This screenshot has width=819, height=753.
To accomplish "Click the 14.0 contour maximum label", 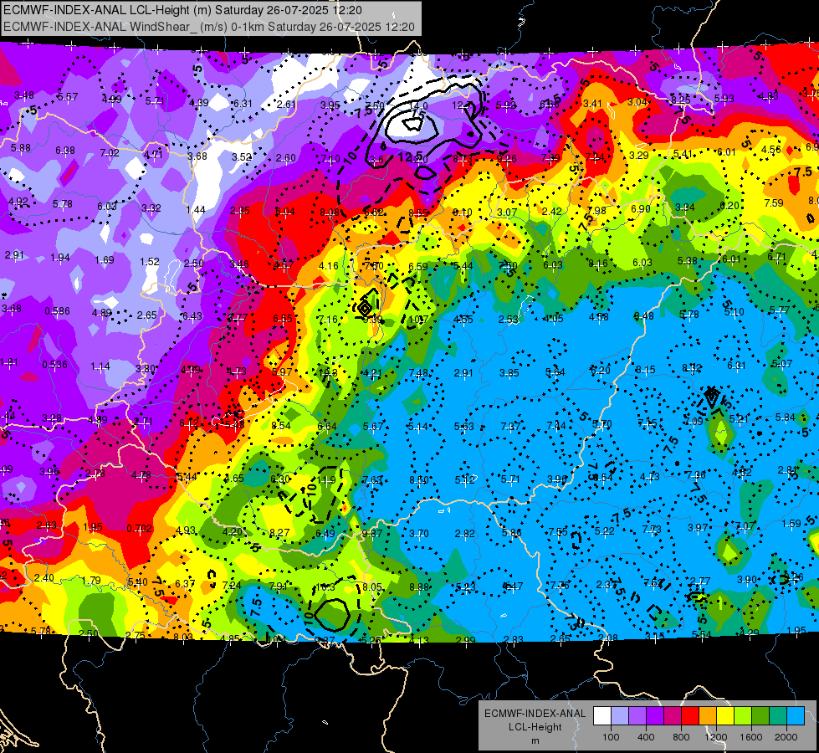I will pos(419,106).
